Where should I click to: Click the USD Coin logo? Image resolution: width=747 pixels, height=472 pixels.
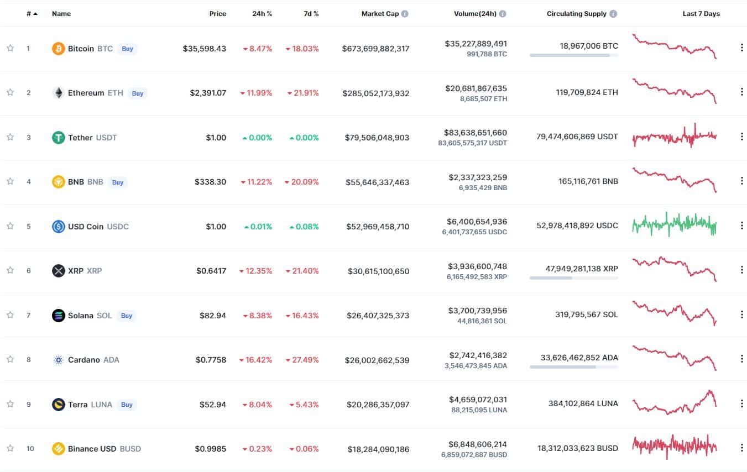(58, 227)
